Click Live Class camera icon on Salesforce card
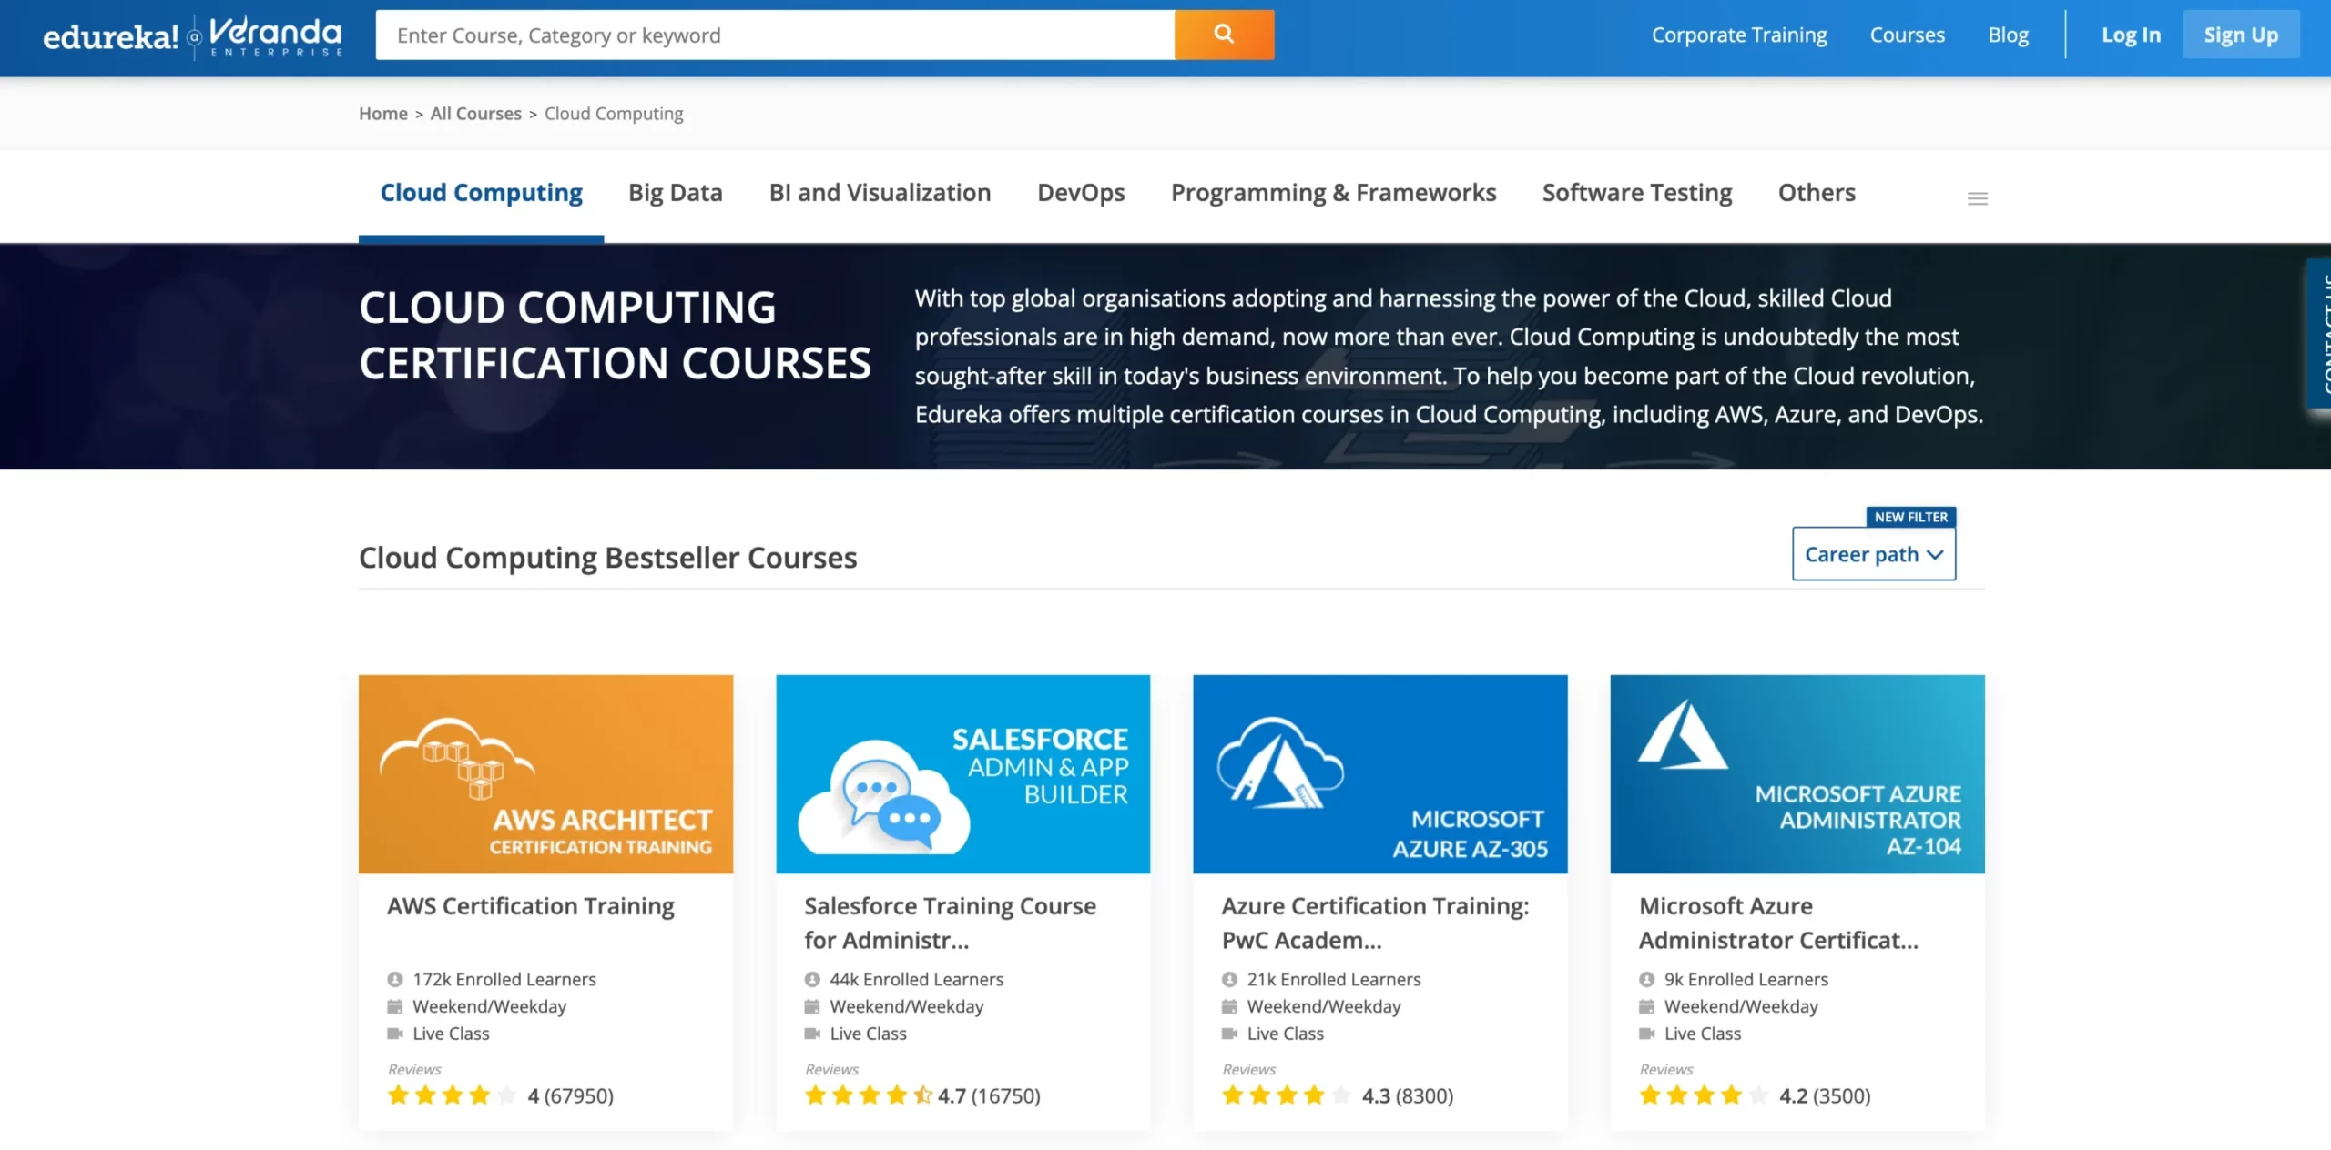2331x1150 pixels. 812,1034
